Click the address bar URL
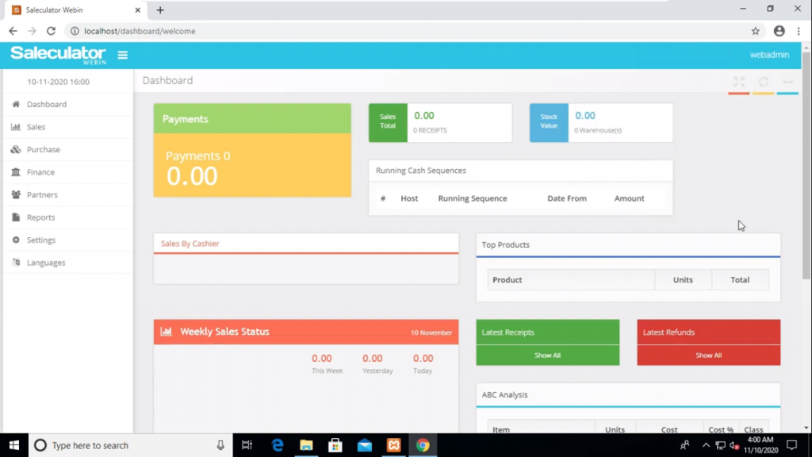This screenshot has width=812, height=457. coord(140,31)
